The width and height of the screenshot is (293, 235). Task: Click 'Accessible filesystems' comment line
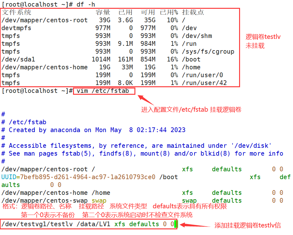(x=136, y=146)
